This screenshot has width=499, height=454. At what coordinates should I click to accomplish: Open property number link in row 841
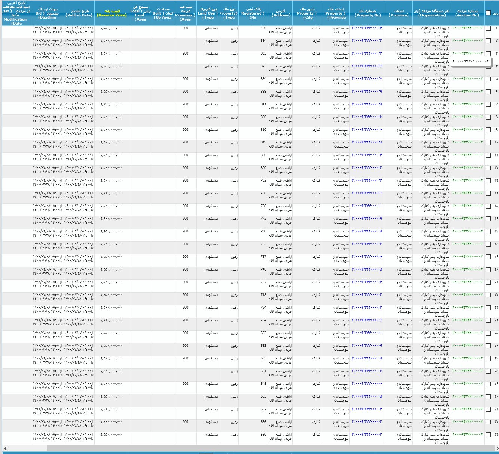pos(367,104)
